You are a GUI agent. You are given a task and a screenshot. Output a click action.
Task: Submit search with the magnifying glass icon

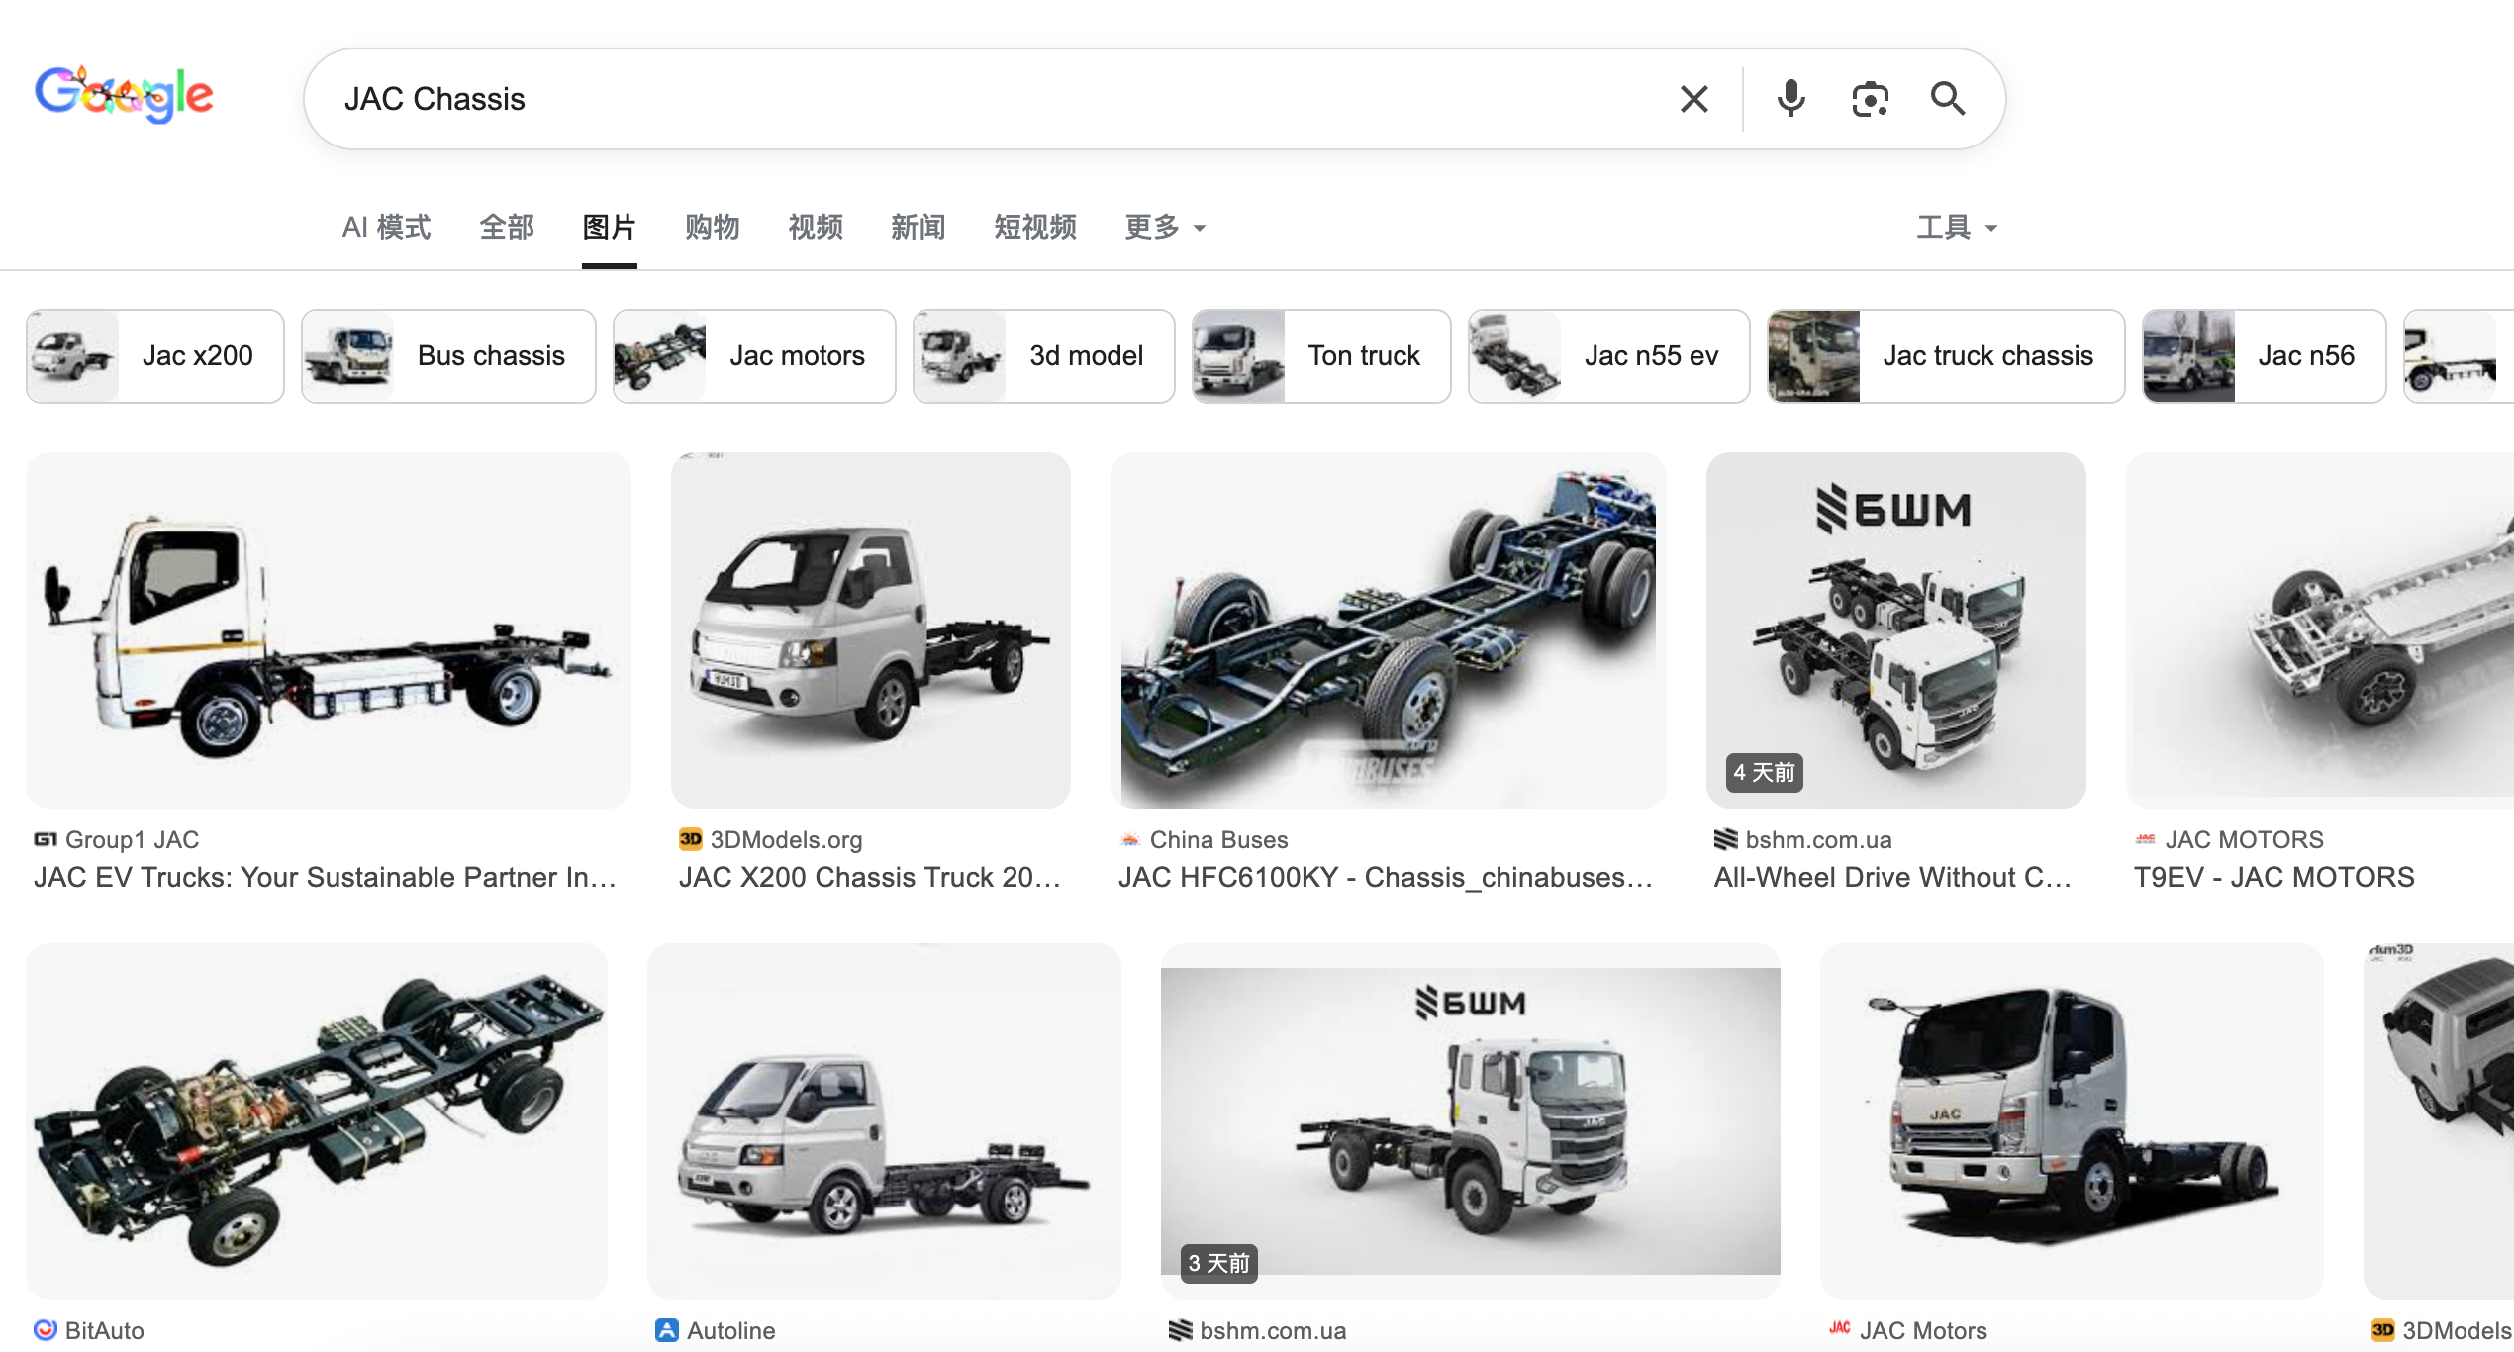pyautogui.click(x=1948, y=99)
